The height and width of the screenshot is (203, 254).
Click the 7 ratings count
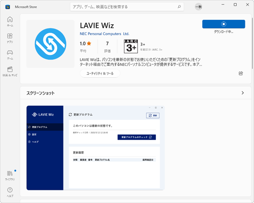[x=107, y=44]
